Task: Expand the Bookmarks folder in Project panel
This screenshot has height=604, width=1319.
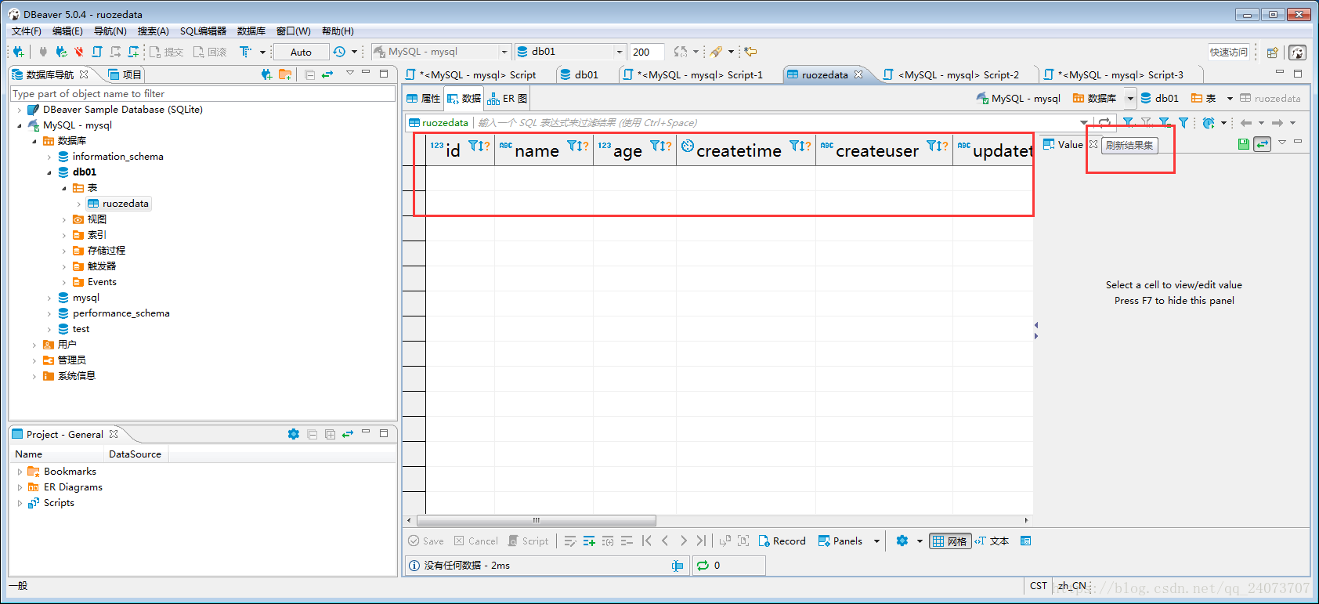Action: pyautogui.click(x=20, y=472)
